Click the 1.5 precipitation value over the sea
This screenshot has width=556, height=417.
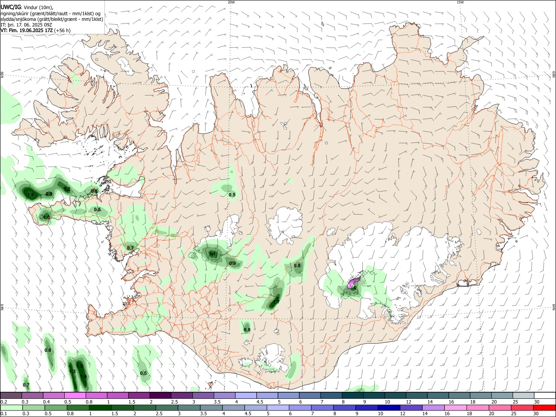pyautogui.click(x=79, y=367)
